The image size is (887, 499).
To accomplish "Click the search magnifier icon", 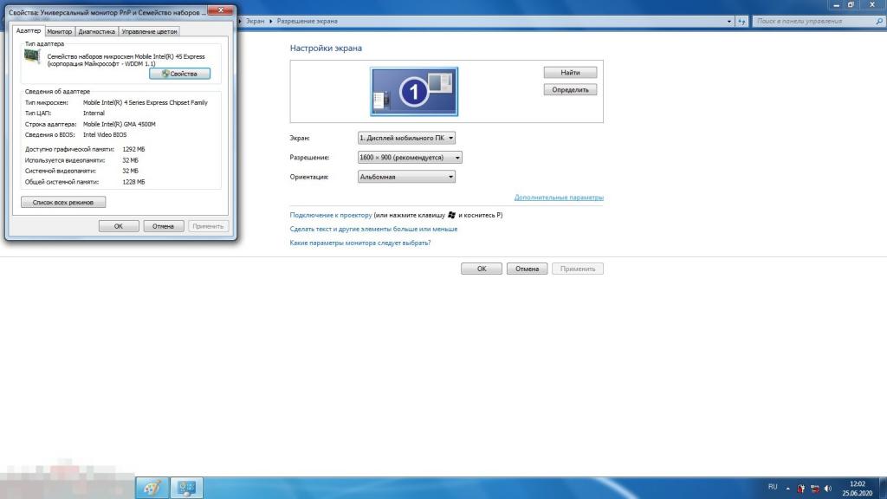I will coord(879,22).
